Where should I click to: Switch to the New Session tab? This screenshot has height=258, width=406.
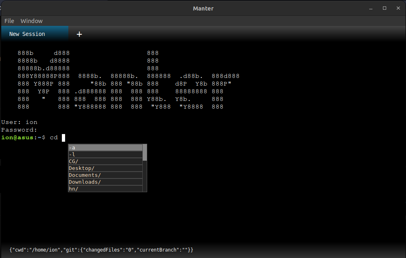[35, 34]
